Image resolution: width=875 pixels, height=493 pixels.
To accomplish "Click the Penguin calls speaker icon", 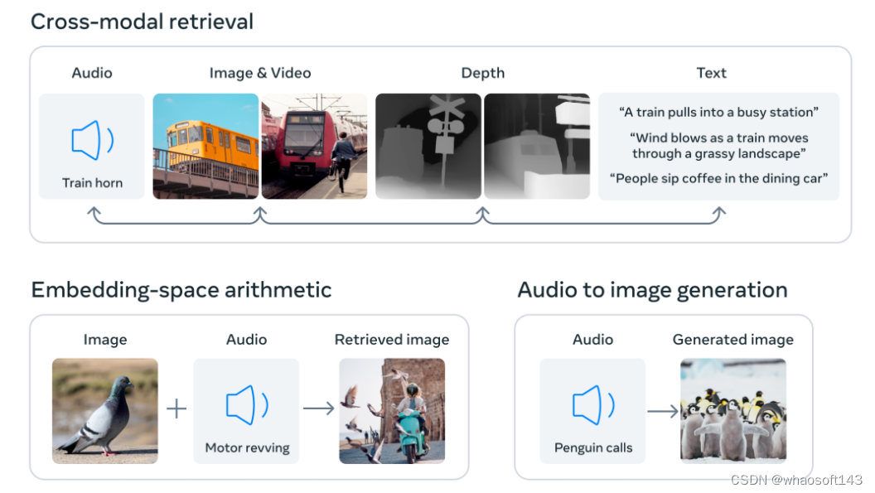I will coord(593,405).
